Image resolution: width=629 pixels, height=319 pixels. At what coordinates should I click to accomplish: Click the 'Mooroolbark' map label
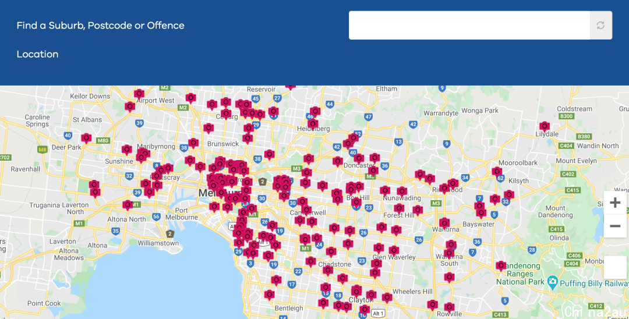coord(518,163)
